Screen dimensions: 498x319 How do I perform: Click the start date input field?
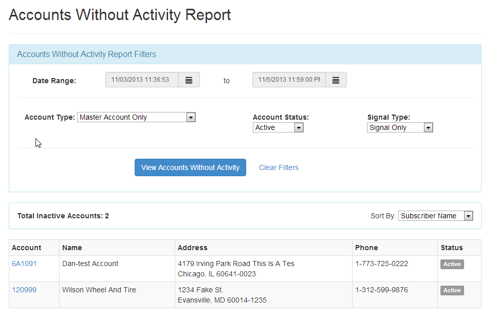pos(142,80)
